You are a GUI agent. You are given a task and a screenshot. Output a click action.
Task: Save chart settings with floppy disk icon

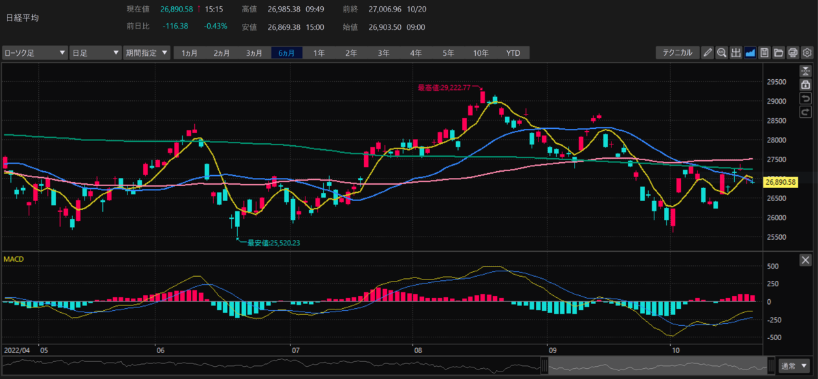point(764,52)
